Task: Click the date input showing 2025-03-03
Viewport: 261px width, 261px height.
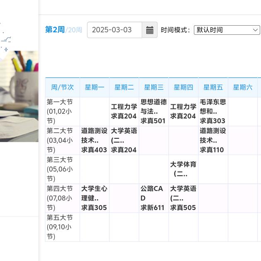Action: 114,30
